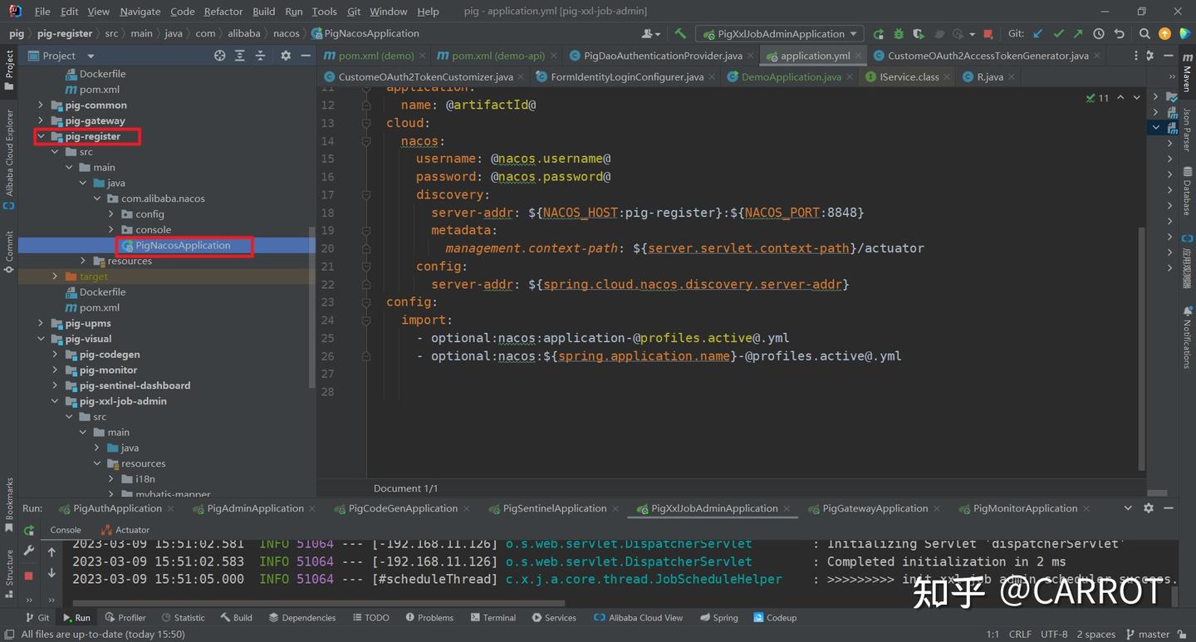Stop the process with the Run panel's red square
Screen dimensions: 1196x642
[x=29, y=576]
